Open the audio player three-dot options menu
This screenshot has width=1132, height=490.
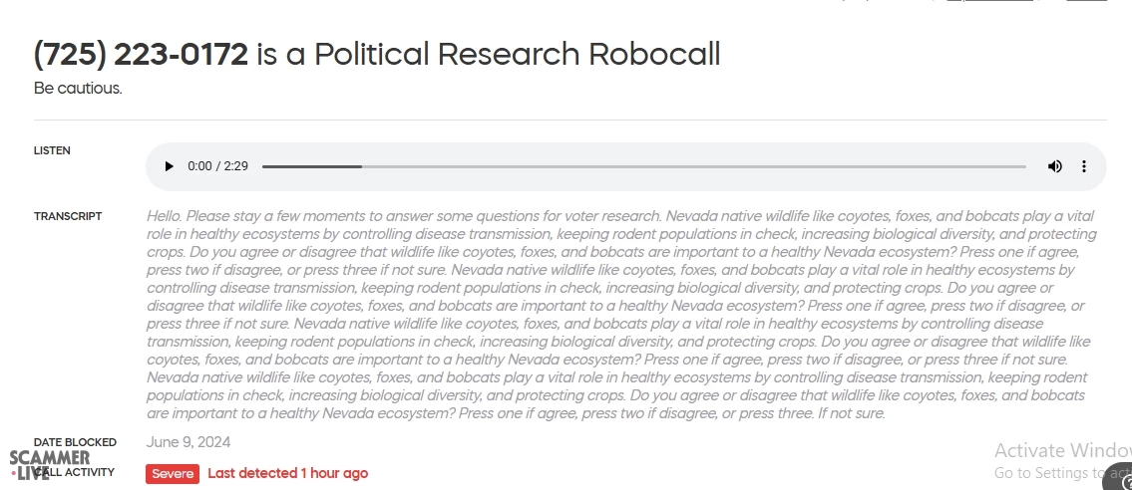pos(1084,166)
